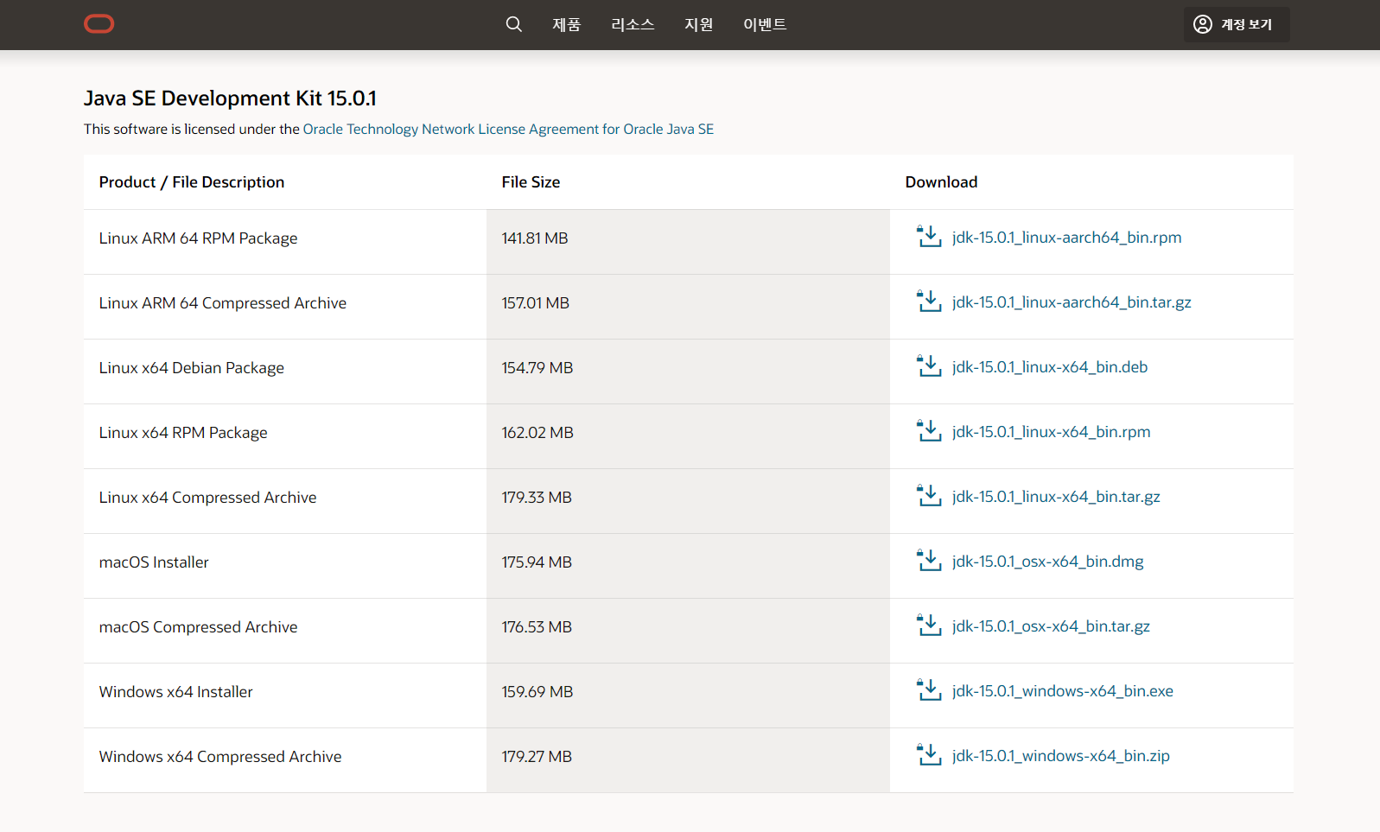Download jdk-15.0.1_osx-x64_bin.tar.gz link
This screenshot has height=832, width=1380.
(1051, 626)
